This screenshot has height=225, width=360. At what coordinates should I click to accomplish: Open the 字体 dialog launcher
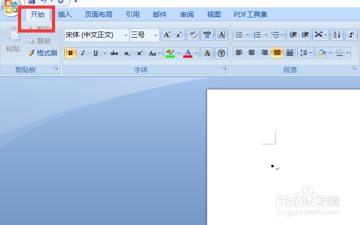(x=225, y=69)
